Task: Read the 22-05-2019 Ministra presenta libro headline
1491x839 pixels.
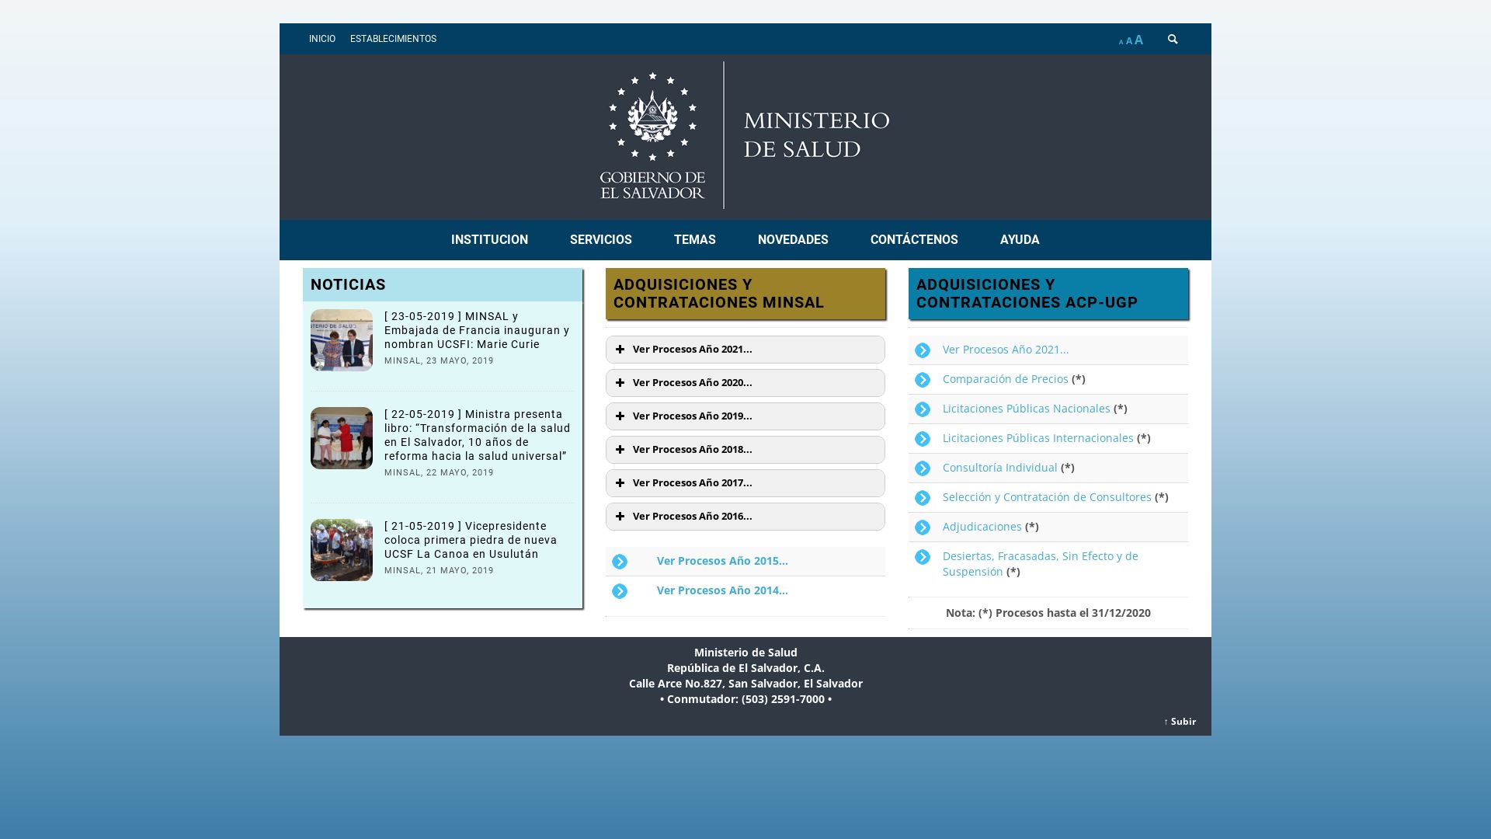Action: click(477, 435)
